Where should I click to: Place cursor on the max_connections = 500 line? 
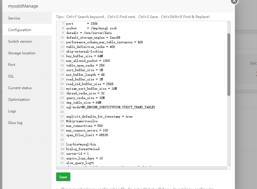tap(85, 126)
